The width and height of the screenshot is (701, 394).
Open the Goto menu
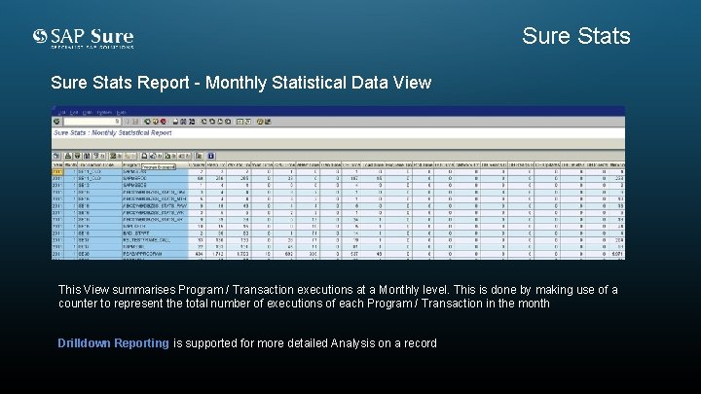[88, 113]
